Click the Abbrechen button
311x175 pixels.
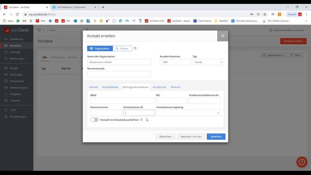pos(165,137)
